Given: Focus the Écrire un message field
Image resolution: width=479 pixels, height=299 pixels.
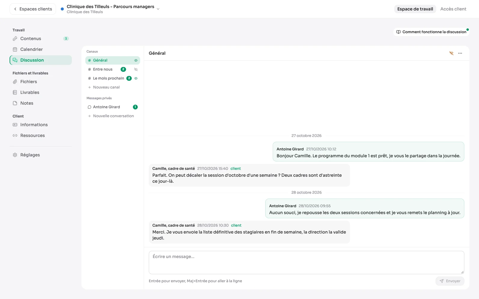Looking at the screenshot, I should coord(307,263).
